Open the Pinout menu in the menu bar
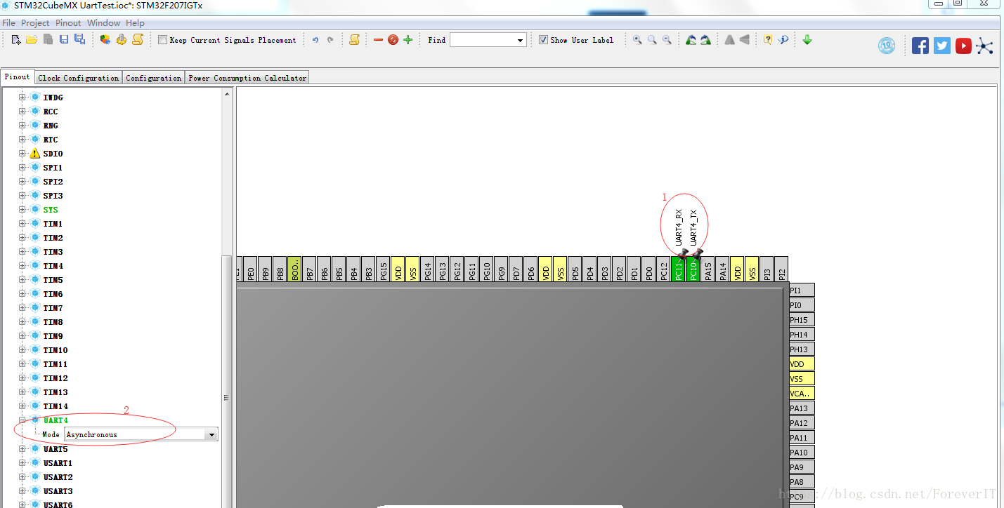 click(x=69, y=23)
